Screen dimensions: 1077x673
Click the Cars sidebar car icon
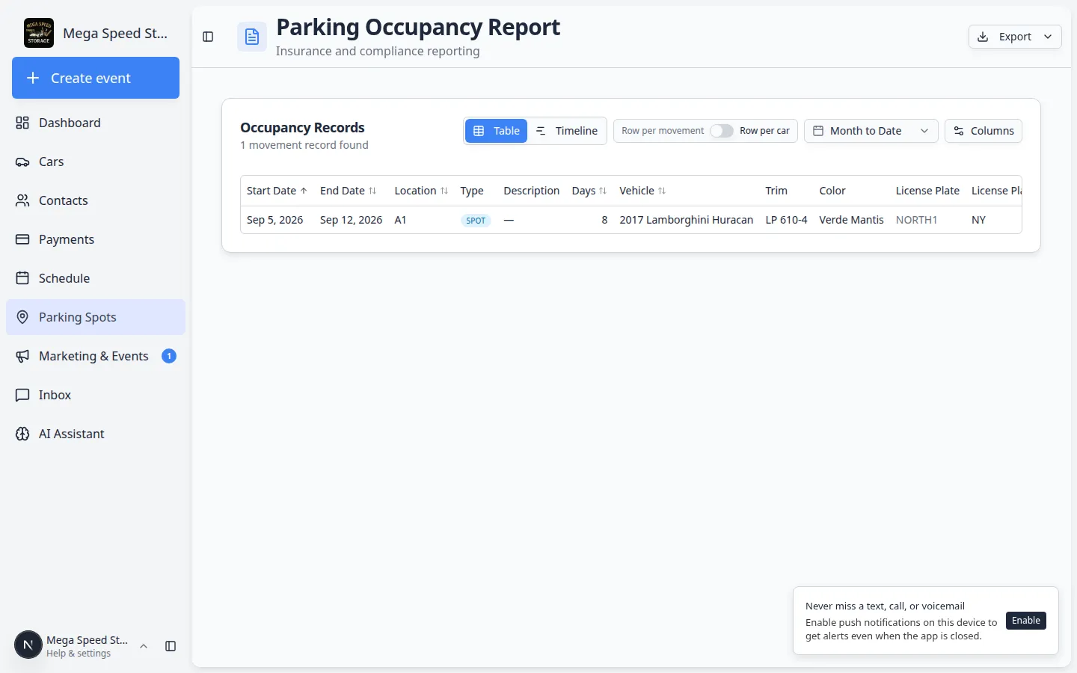tap(22, 162)
